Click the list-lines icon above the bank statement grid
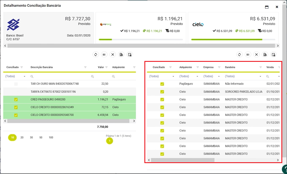Viewport: 287px width, 174px height. point(104,54)
